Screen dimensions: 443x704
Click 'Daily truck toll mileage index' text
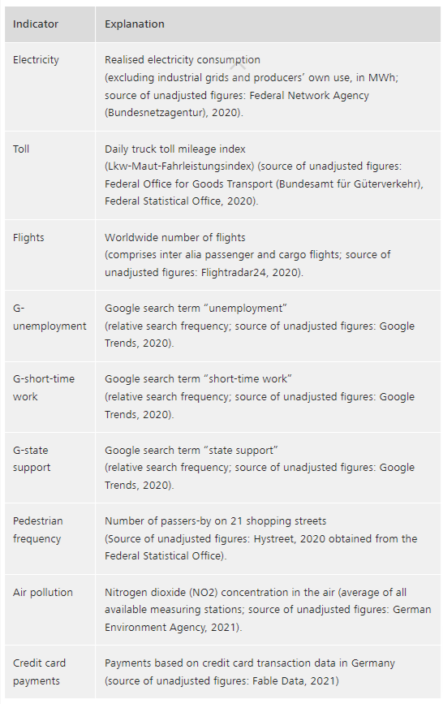(x=175, y=149)
